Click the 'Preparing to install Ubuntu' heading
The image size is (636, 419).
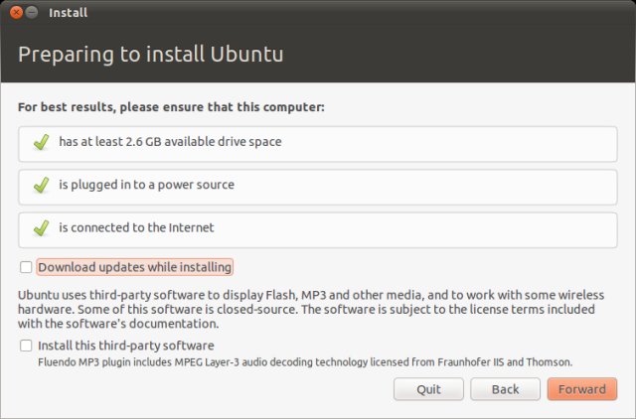pos(150,55)
